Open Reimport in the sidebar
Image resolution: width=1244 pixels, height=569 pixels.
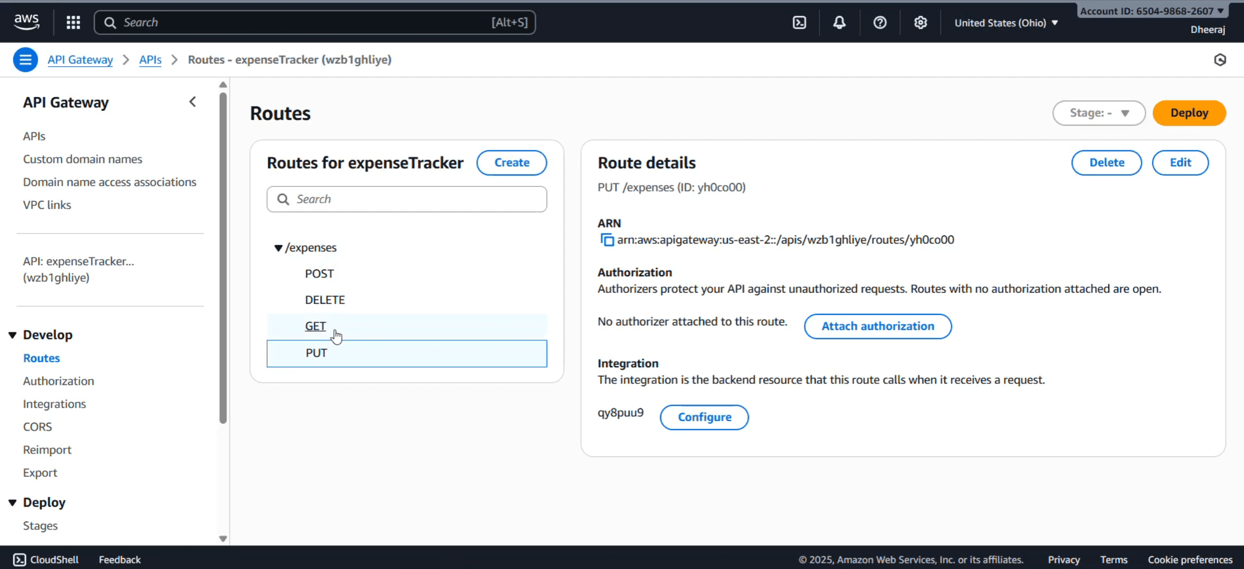47,450
